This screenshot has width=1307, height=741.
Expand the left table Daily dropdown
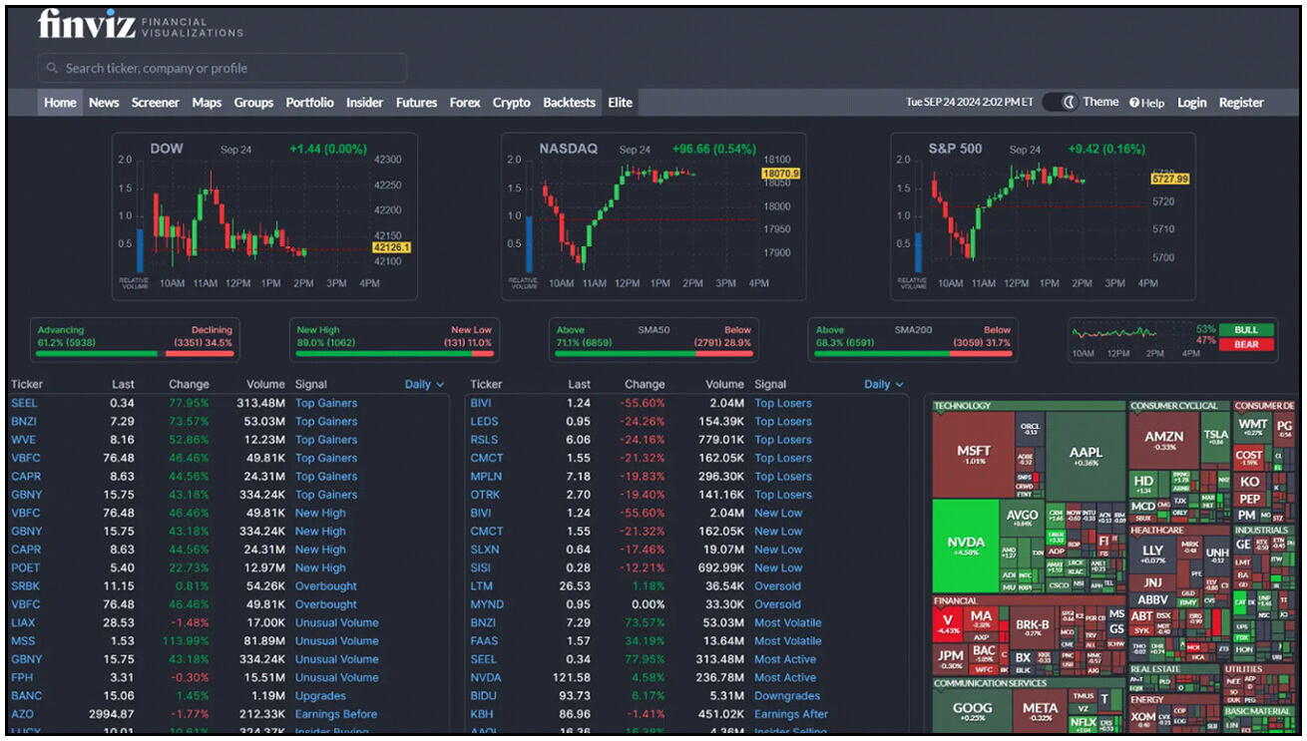[x=424, y=384]
